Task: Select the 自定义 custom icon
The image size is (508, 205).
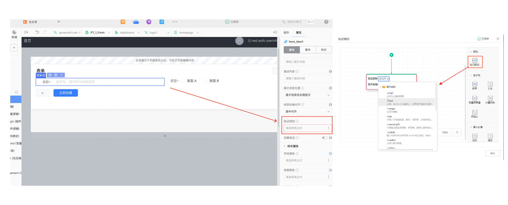Action: pos(475,114)
